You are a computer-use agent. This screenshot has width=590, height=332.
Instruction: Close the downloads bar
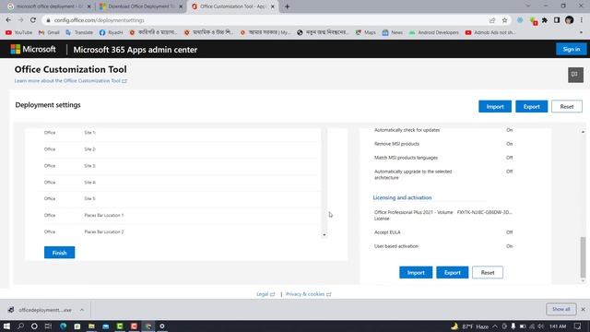click(x=583, y=310)
